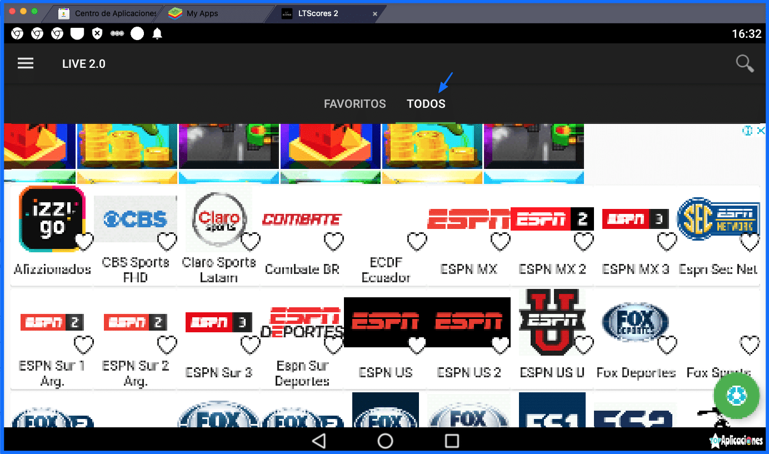The height and width of the screenshot is (454, 769).
Task: Switch to the My Apps window tab
Action: (202, 13)
